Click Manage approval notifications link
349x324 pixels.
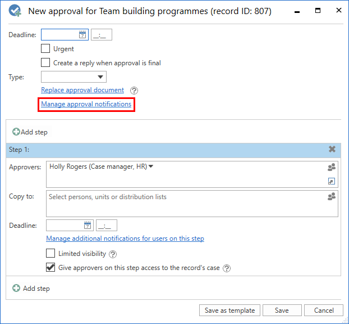pos(86,104)
